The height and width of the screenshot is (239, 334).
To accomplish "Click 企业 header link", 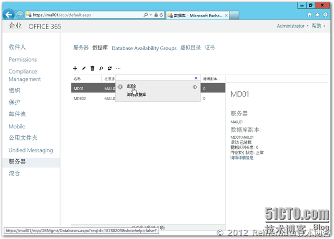I will (15, 26).
